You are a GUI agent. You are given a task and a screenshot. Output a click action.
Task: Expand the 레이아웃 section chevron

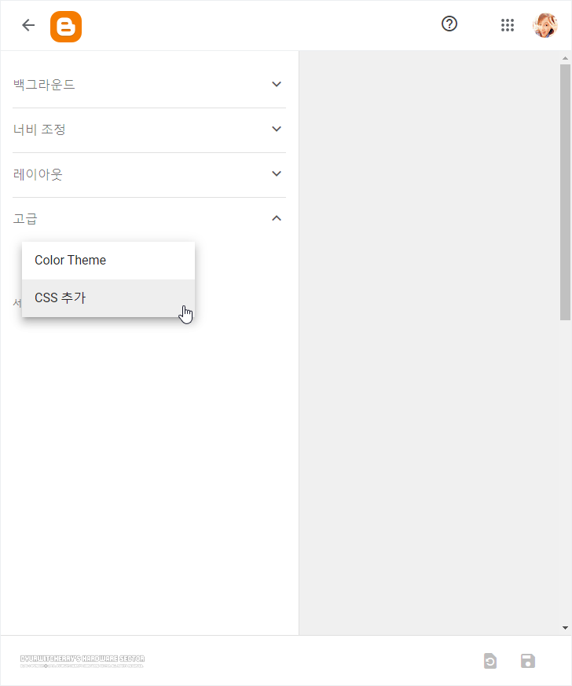coord(277,174)
